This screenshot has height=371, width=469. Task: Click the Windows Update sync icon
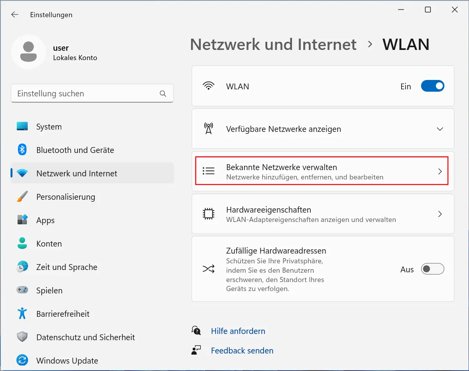22,360
